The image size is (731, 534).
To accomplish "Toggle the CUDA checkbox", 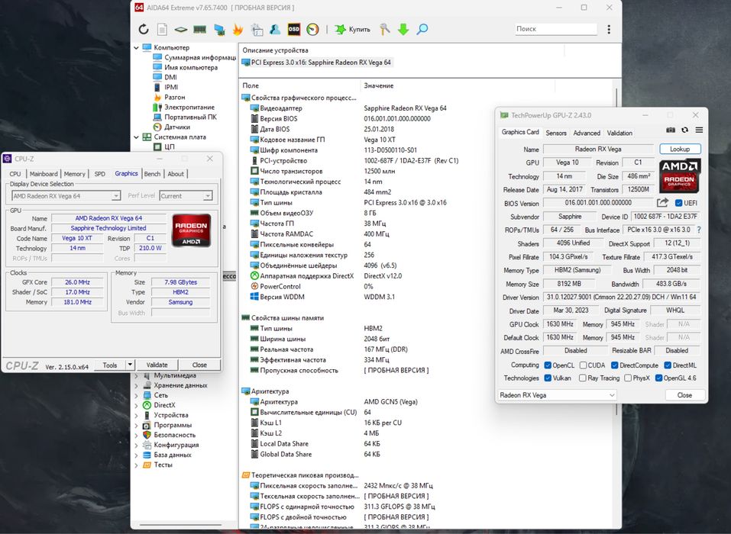I will click(582, 365).
